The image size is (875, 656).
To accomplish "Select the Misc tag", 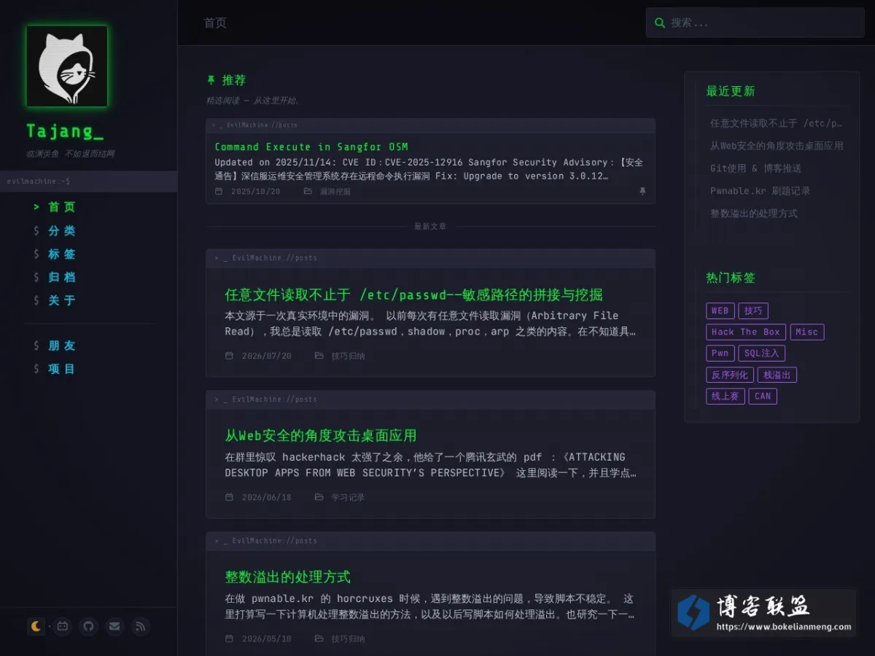I will click(806, 332).
